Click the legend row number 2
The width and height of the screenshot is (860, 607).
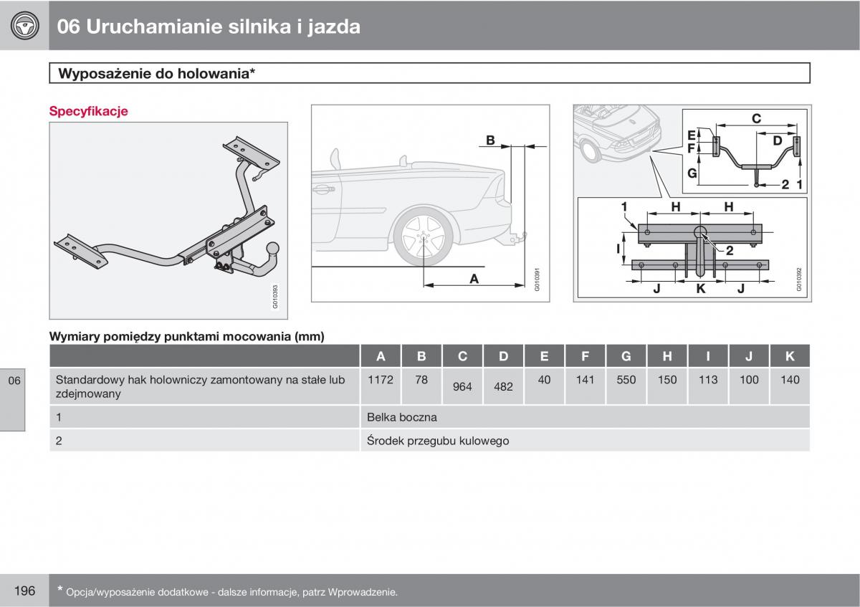58,441
